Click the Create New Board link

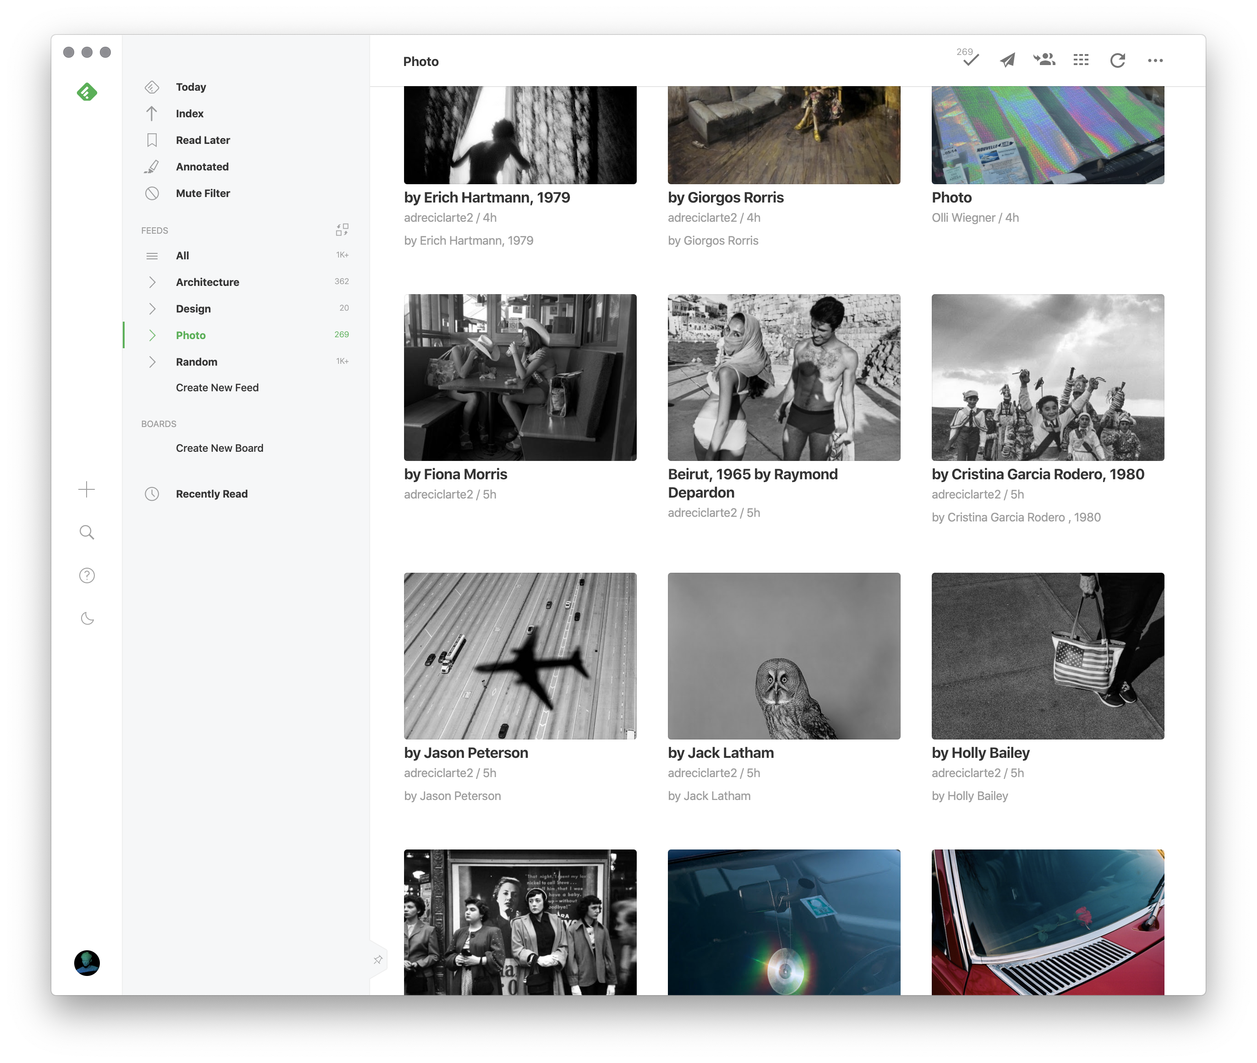click(219, 448)
